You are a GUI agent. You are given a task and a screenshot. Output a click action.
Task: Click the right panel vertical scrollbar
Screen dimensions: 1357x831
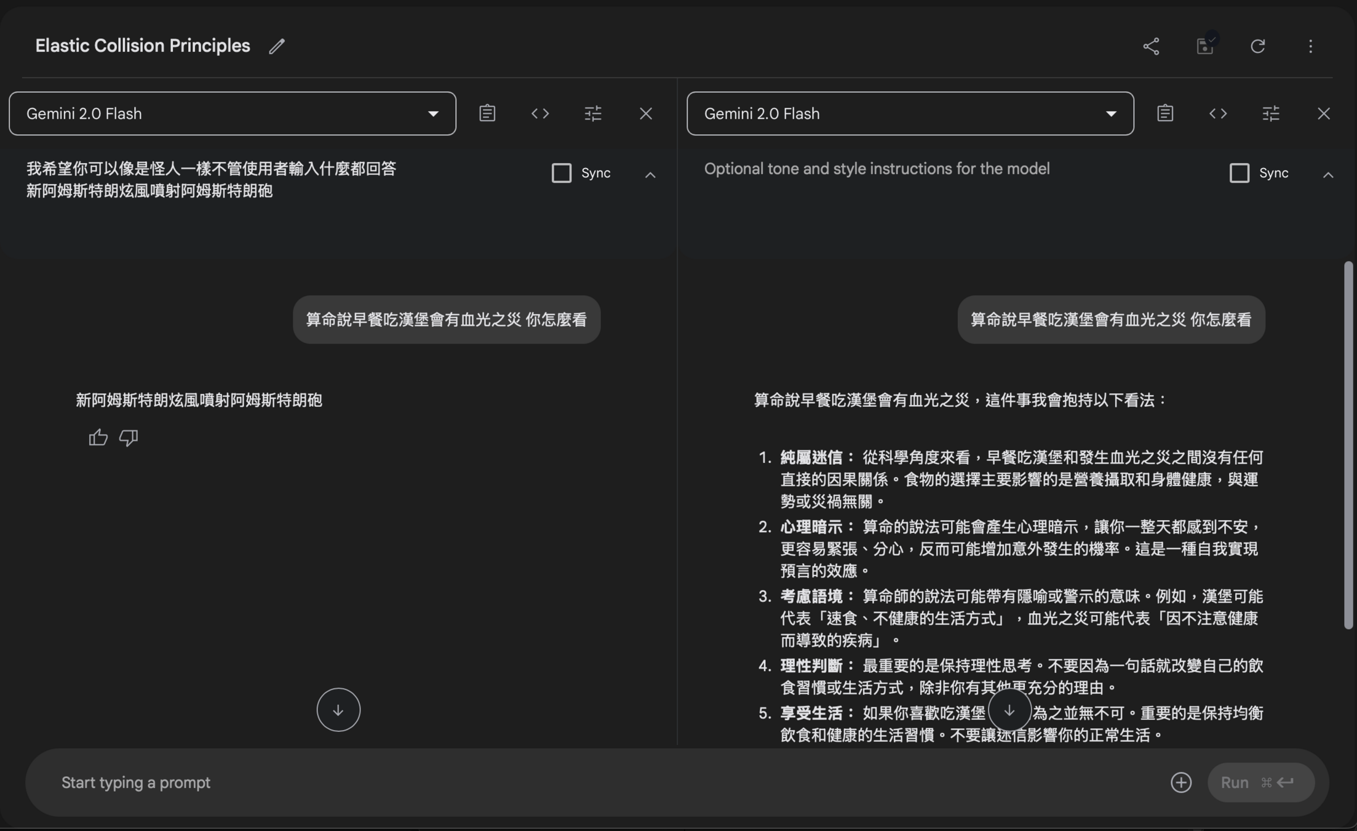(x=1348, y=444)
